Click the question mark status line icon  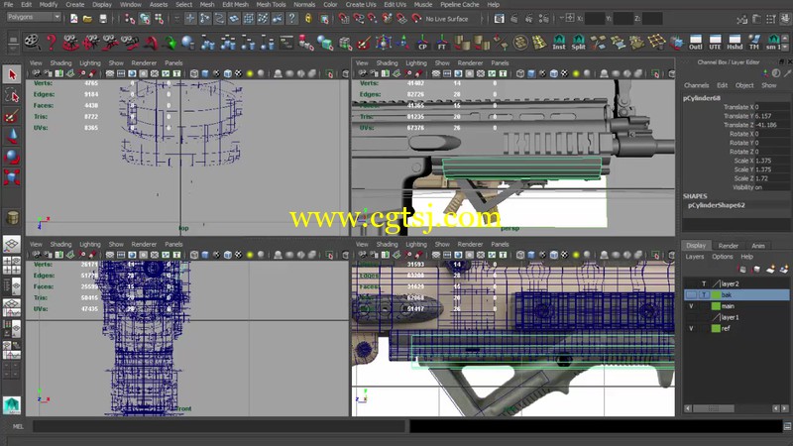291,19
